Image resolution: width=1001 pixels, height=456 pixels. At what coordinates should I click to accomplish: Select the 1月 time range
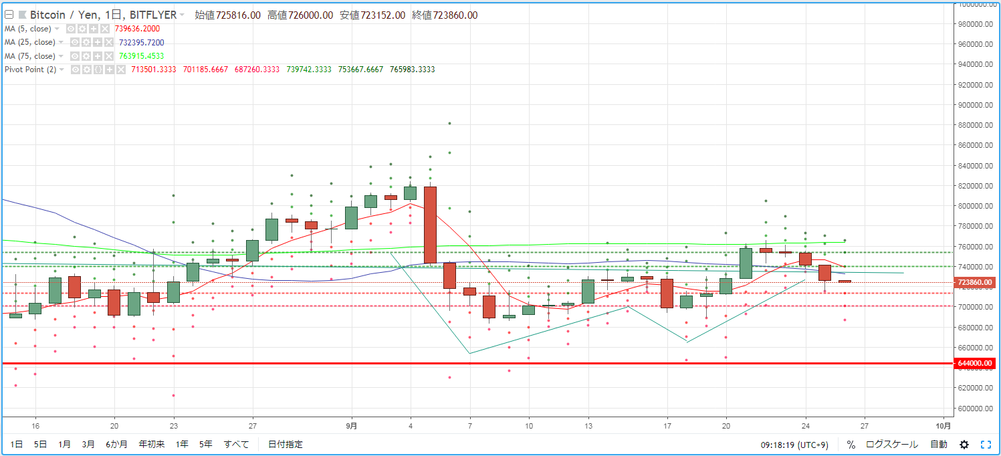65,445
